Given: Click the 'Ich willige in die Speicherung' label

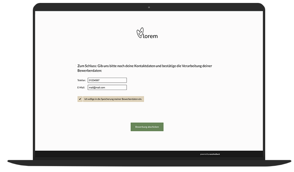Looking at the screenshot, I should pyautogui.click(x=113, y=99).
